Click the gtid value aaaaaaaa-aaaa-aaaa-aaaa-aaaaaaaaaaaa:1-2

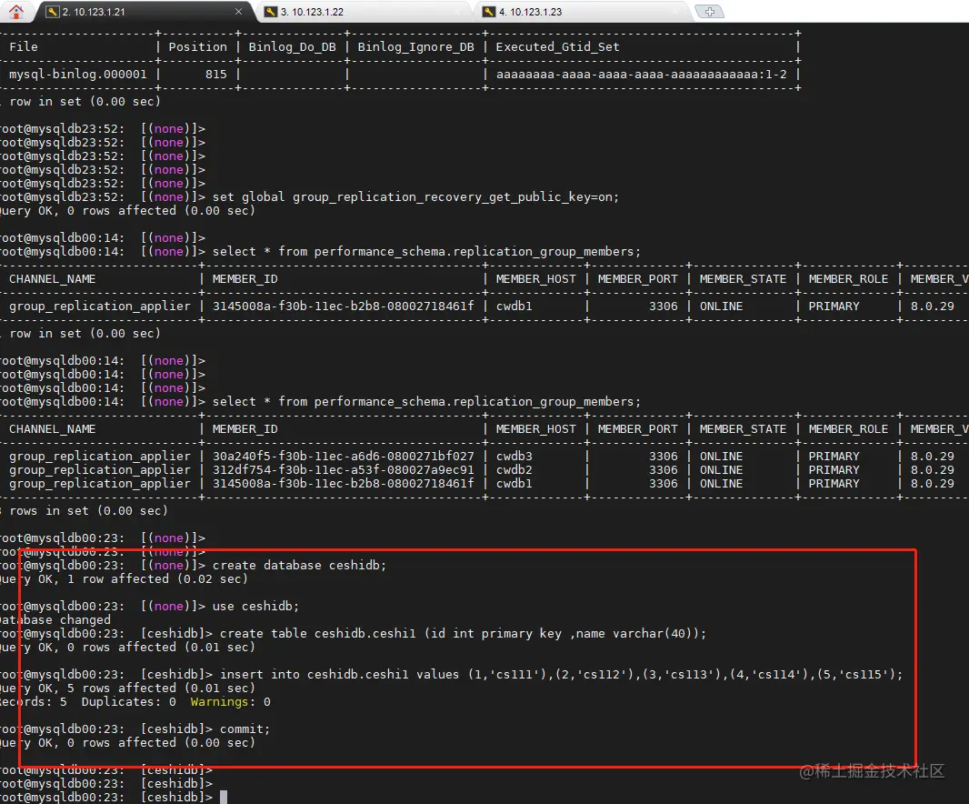(642, 75)
